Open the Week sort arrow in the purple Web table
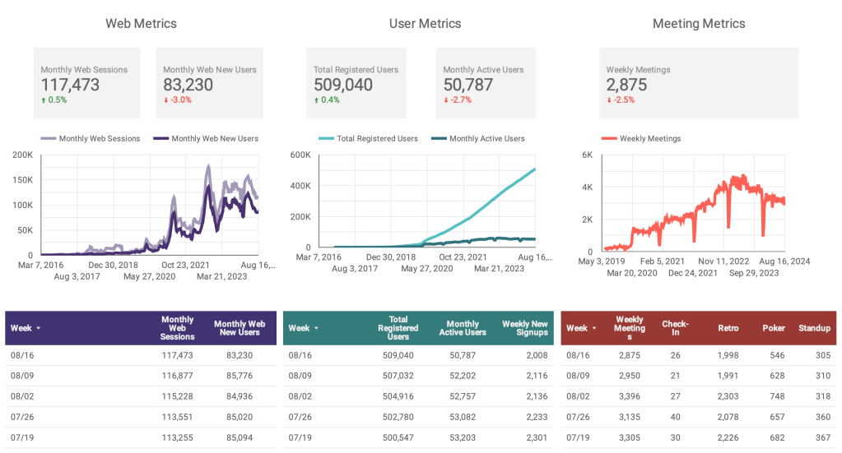Screen dimensions: 842x453 (39, 328)
